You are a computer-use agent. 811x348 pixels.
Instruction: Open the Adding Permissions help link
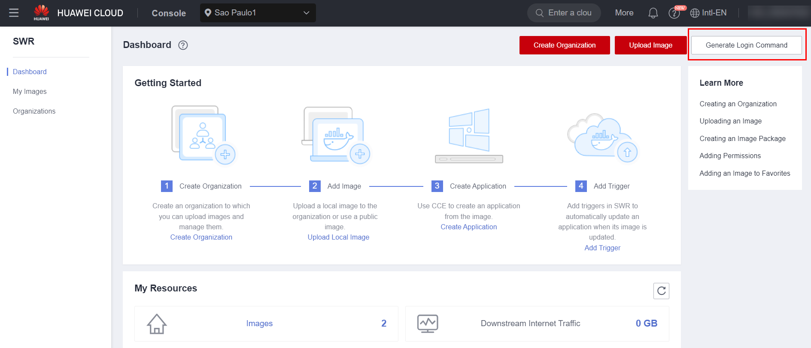(x=730, y=156)
